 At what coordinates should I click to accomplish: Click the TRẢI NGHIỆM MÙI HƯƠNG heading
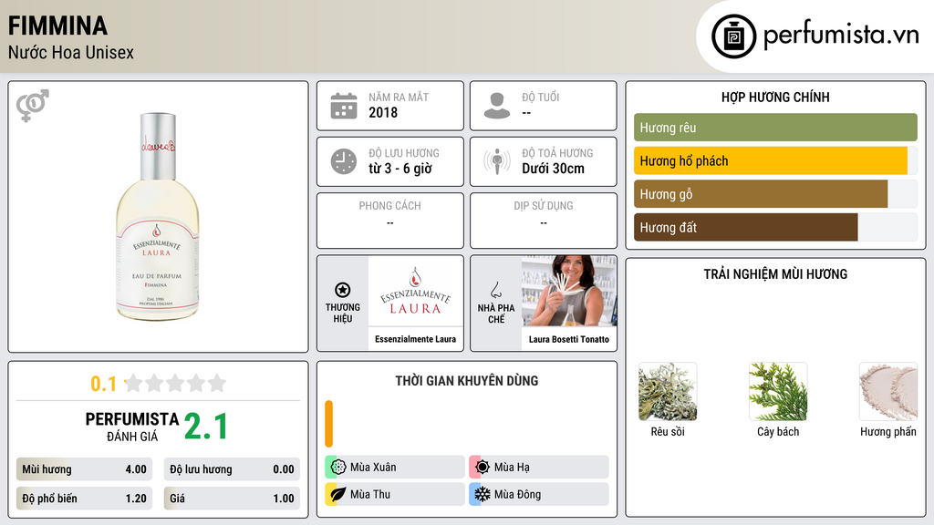click(775, 273)
